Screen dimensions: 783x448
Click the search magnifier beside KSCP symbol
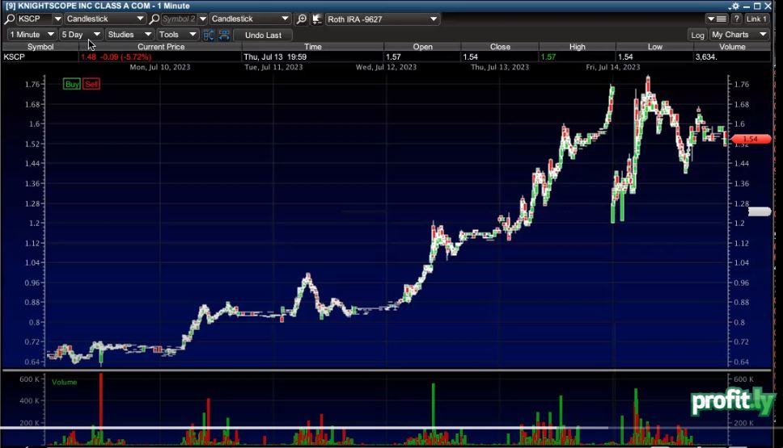click(x=9, y=19)
